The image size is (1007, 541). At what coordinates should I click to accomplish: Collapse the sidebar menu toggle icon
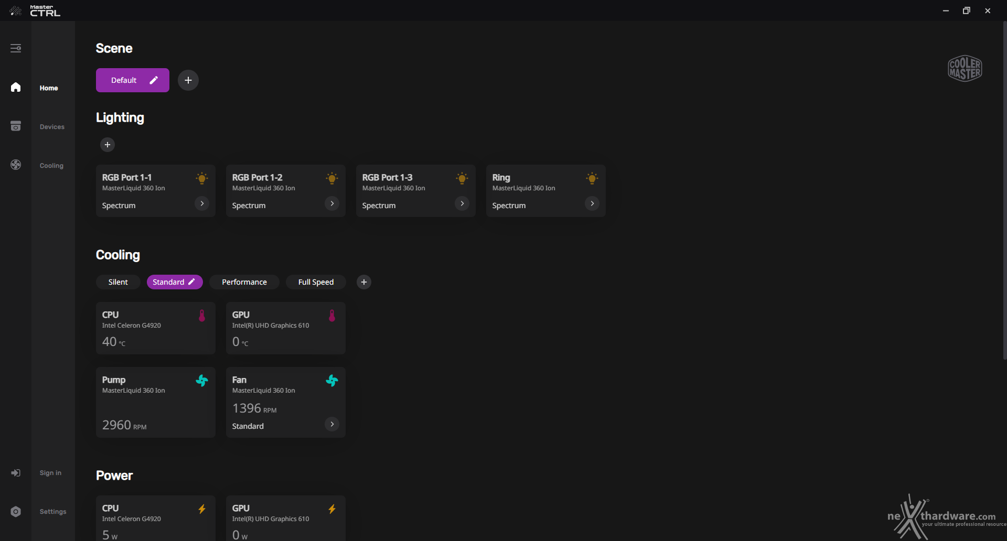pos(16,48)
